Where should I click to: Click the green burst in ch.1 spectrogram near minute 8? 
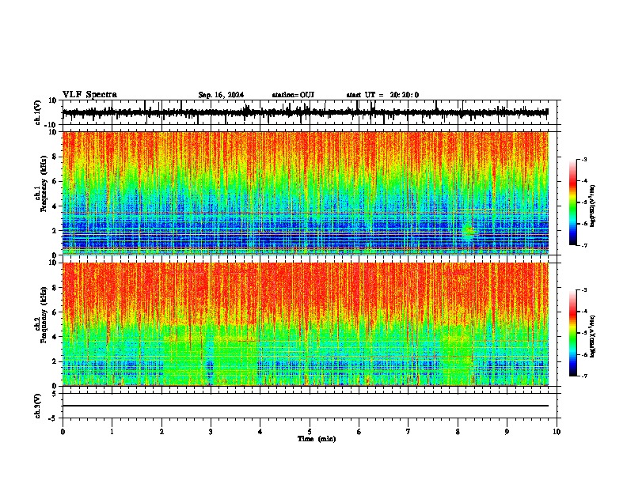click(x=469, y=231)
